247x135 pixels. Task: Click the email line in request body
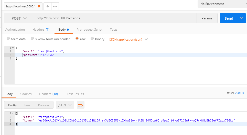coord(131,51)
